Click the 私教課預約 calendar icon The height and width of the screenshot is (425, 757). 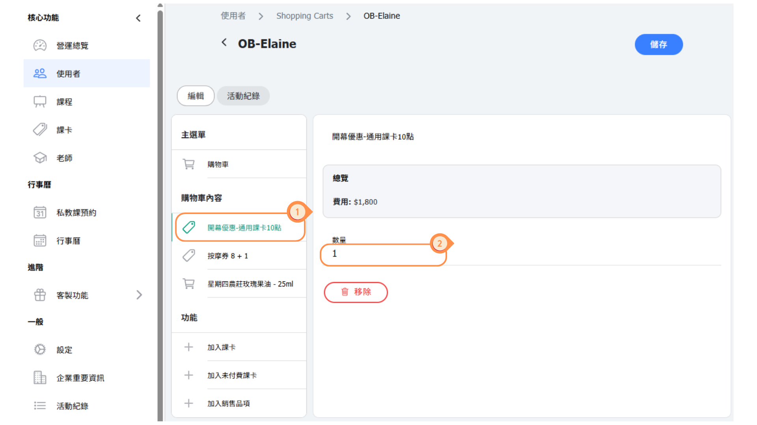click(40, 213)
